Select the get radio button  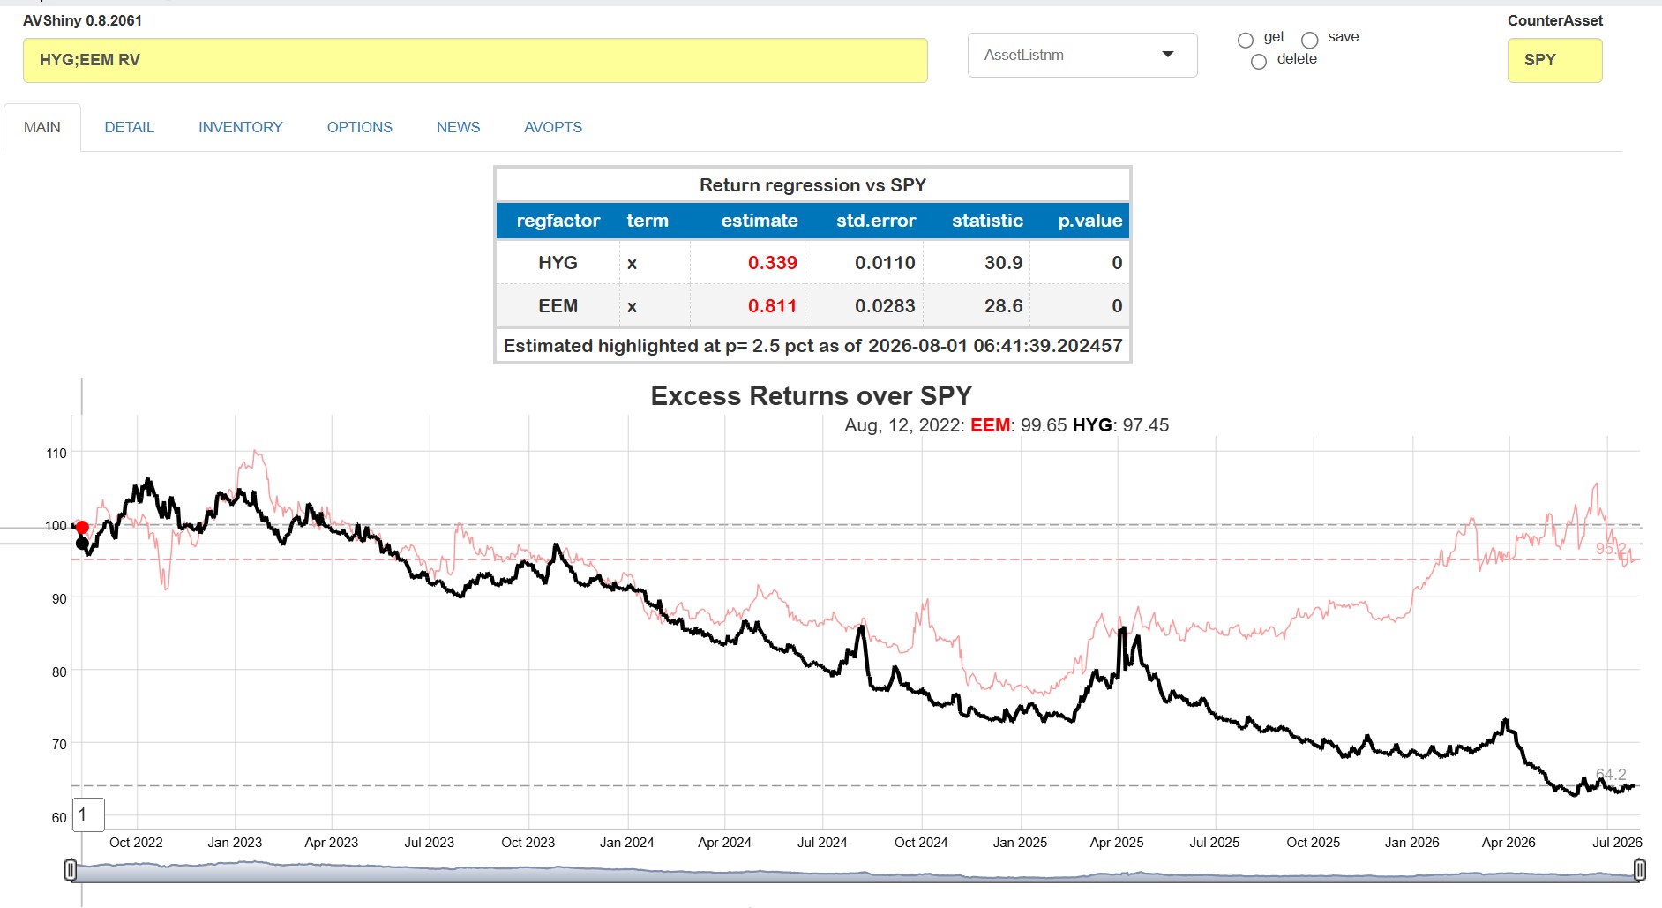1246,40
